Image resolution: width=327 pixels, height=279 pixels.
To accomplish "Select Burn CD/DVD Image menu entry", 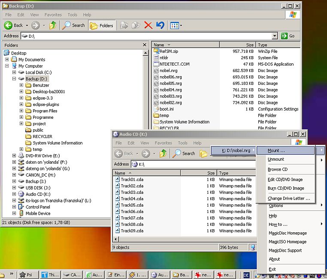I will [285, 188].
